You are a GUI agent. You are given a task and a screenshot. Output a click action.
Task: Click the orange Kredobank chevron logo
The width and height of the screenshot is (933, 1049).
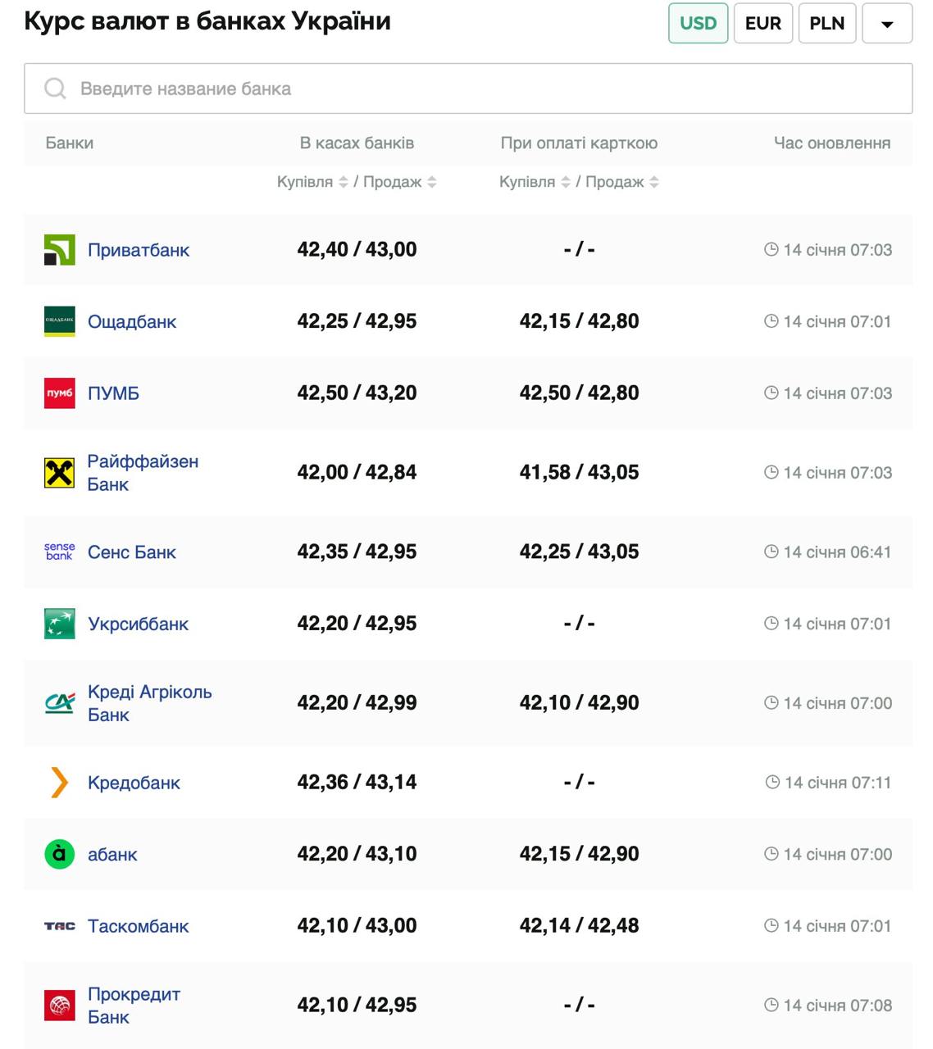click(59, 783)
